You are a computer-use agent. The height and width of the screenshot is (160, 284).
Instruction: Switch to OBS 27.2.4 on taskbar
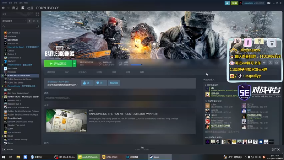click(65, 157)
